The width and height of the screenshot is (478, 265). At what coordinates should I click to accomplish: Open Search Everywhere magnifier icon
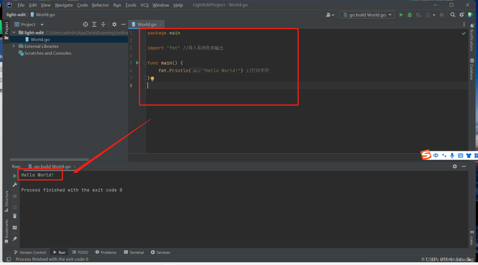point(453,15)
